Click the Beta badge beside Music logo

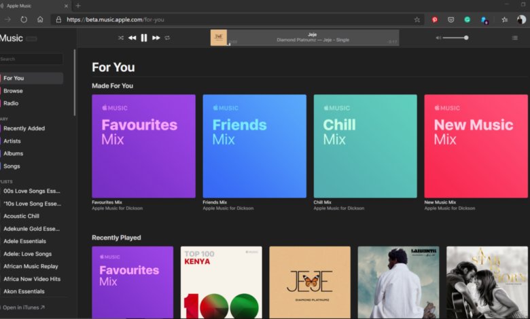point(31,39)
